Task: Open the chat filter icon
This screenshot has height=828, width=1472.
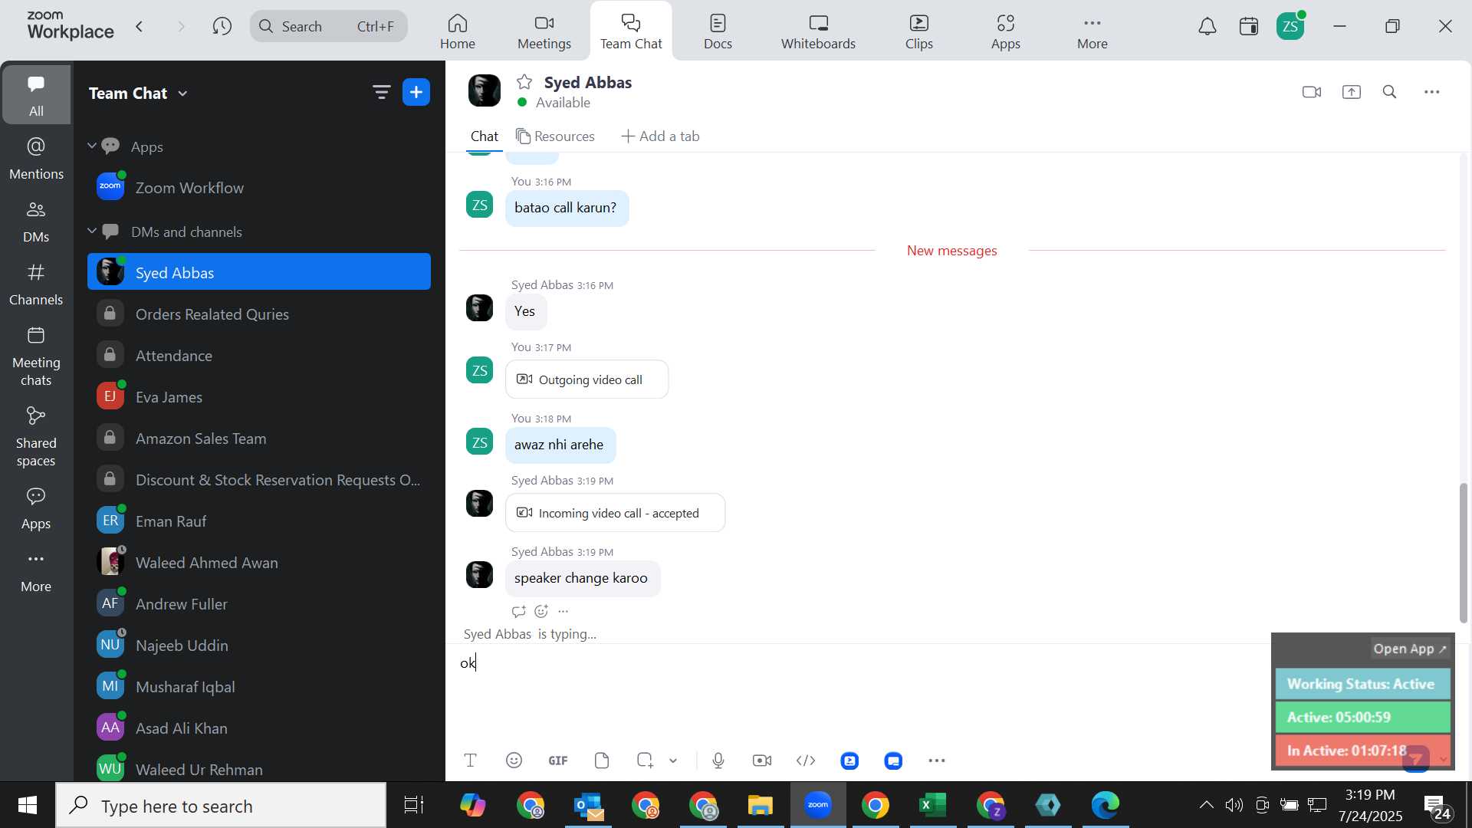Action: click(381, 93)
